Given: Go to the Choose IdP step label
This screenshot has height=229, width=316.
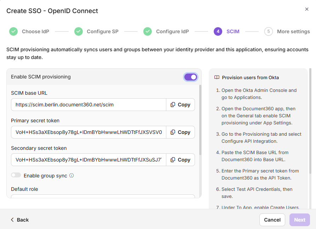Looking at the screenshot, I should [x=35, y=31].
